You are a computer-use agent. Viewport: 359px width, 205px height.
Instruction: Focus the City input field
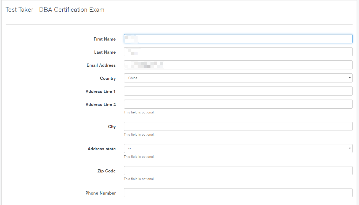click(x=238, y=126)
